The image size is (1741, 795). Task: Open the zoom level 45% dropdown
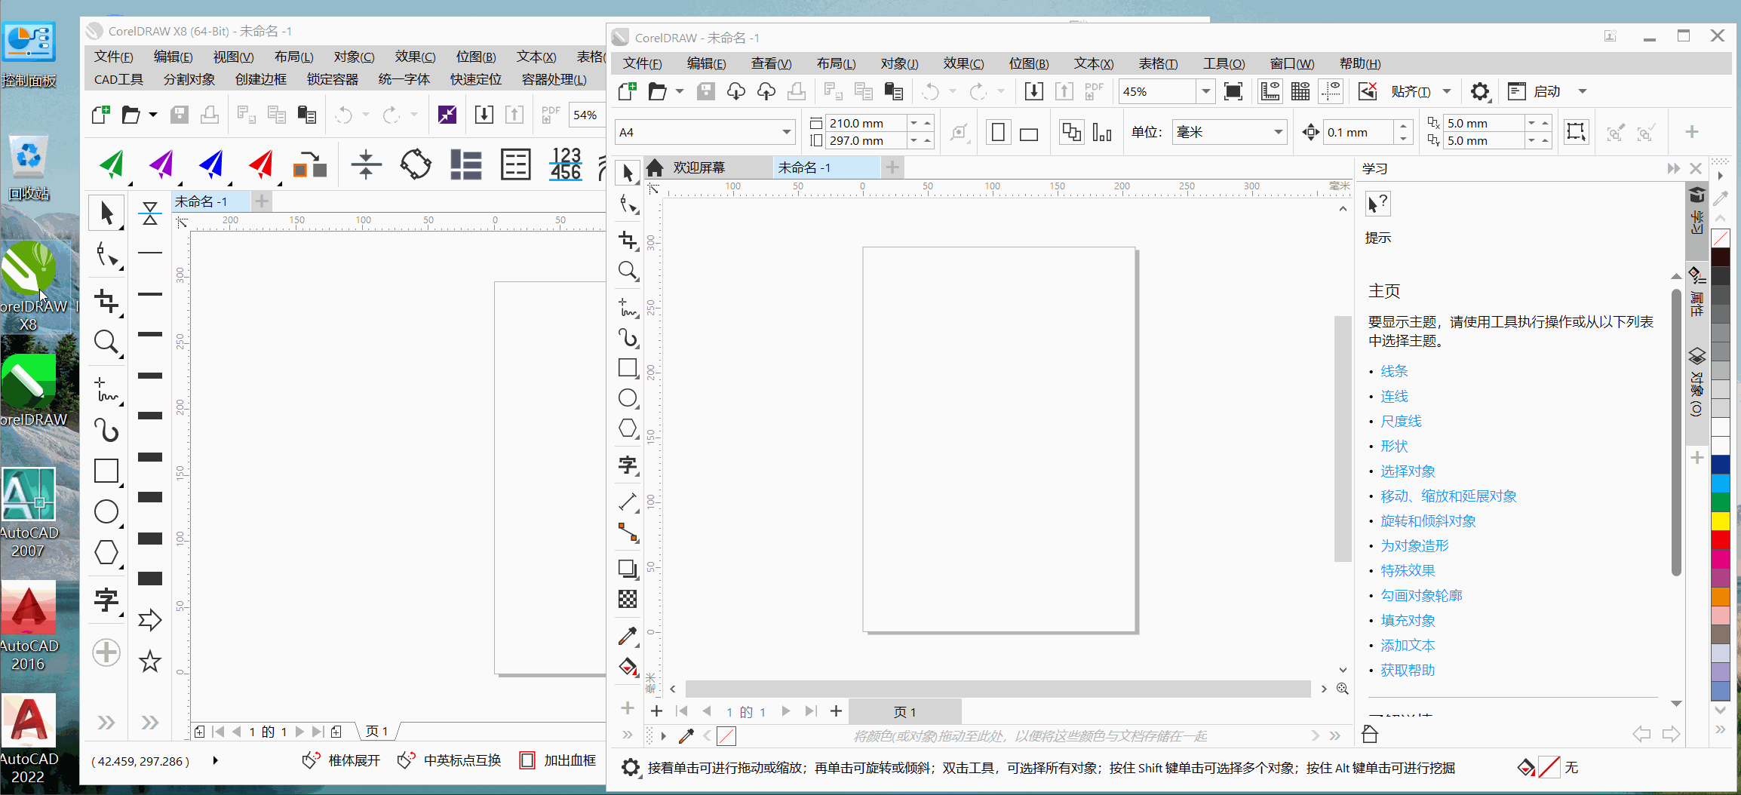click(x=1205, y=91)
